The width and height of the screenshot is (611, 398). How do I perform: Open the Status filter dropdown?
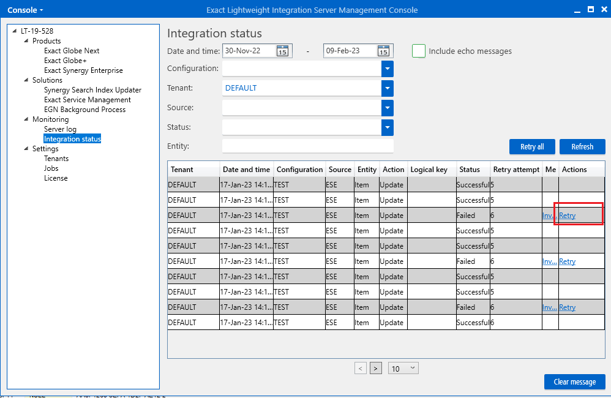(x=387, y=127)
